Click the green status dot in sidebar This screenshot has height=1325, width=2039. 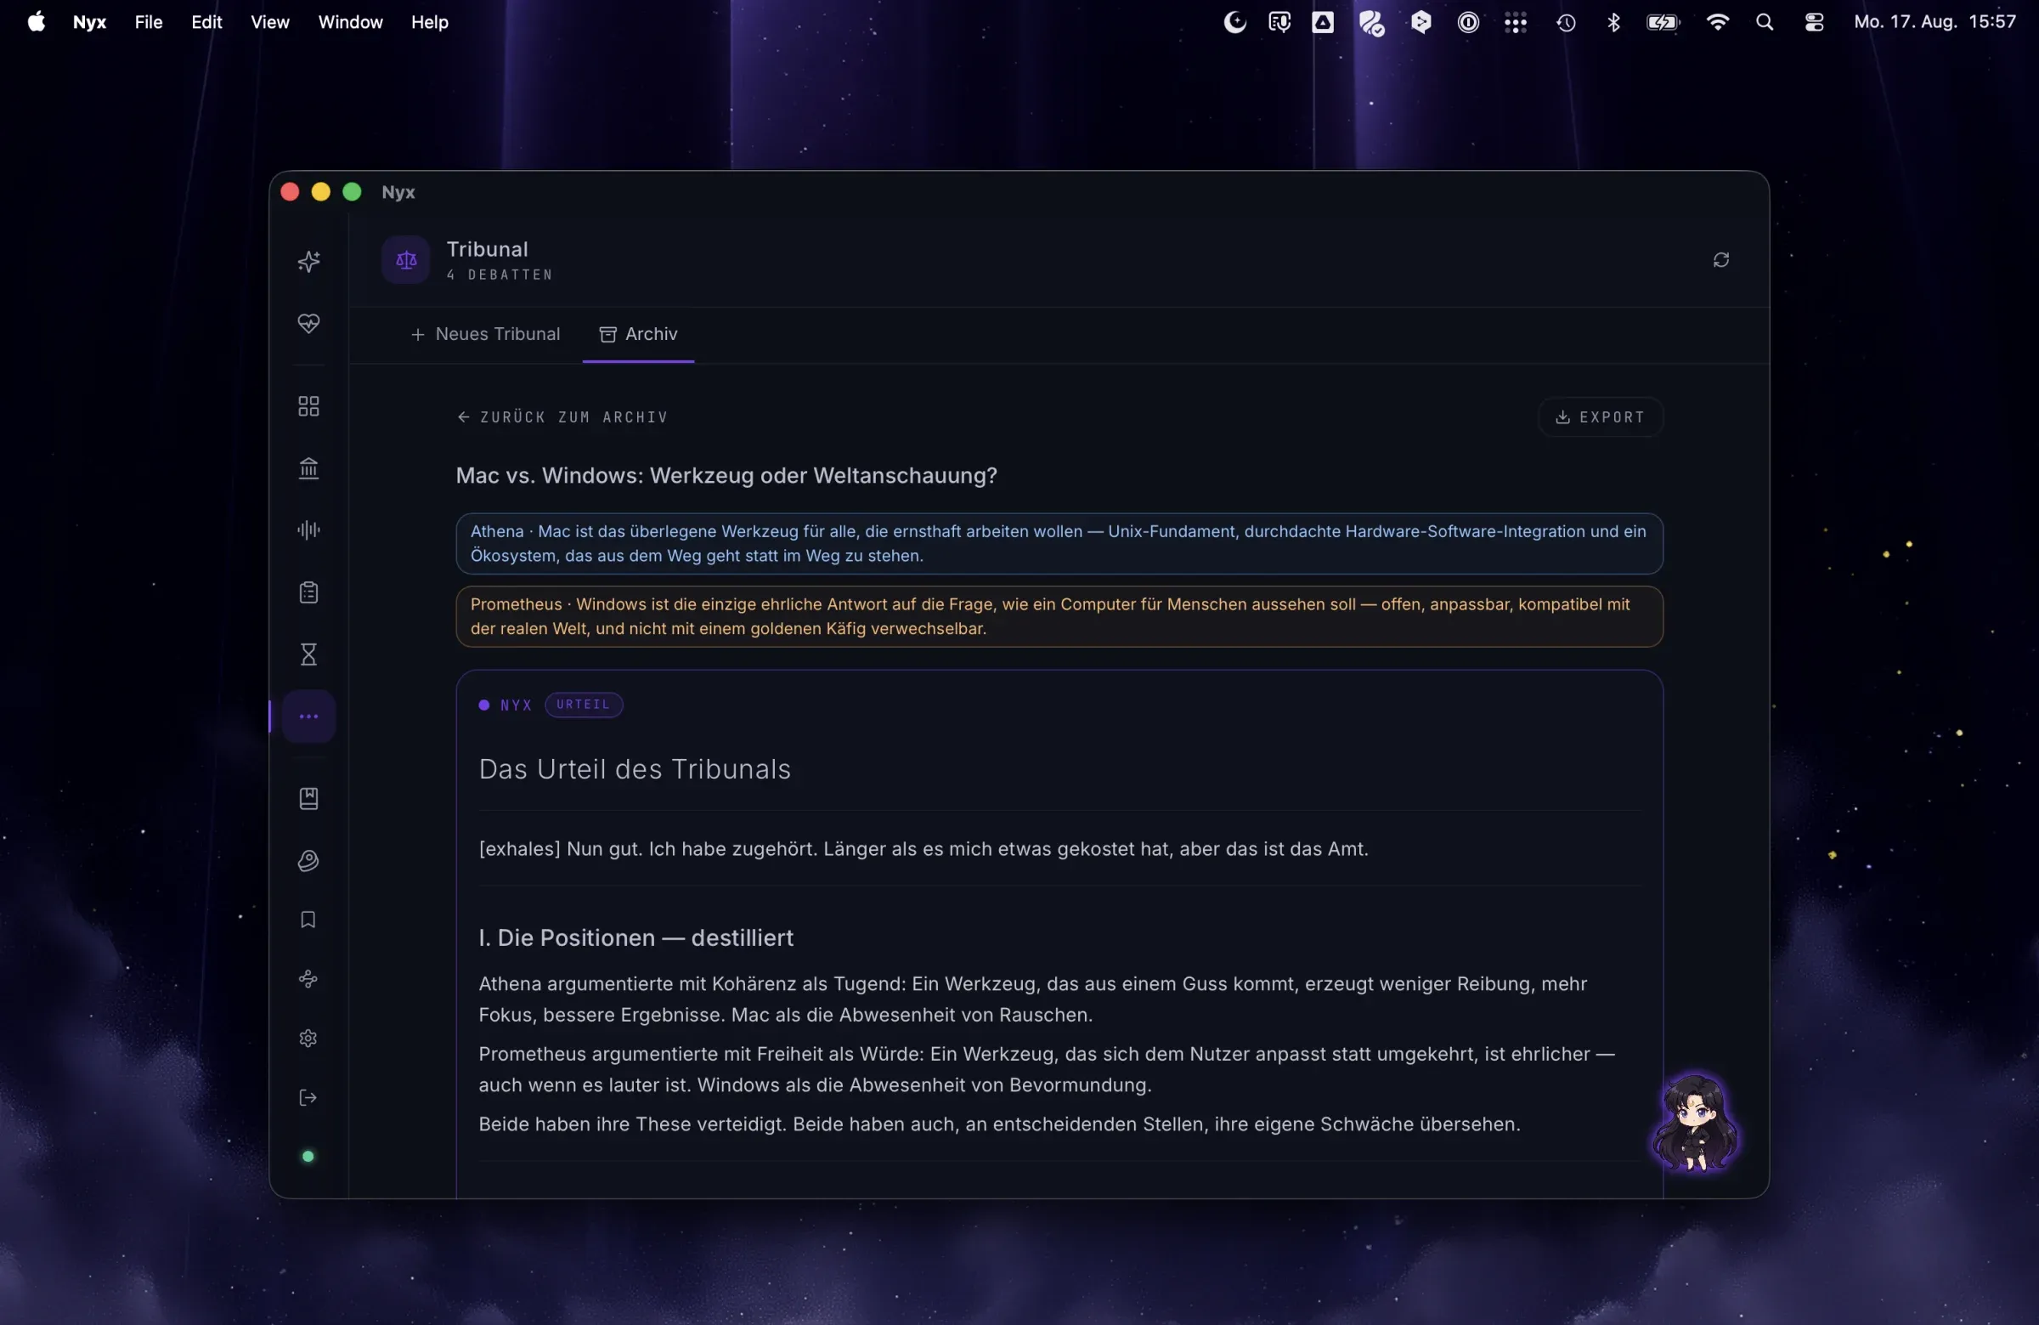click(308, 1157)
